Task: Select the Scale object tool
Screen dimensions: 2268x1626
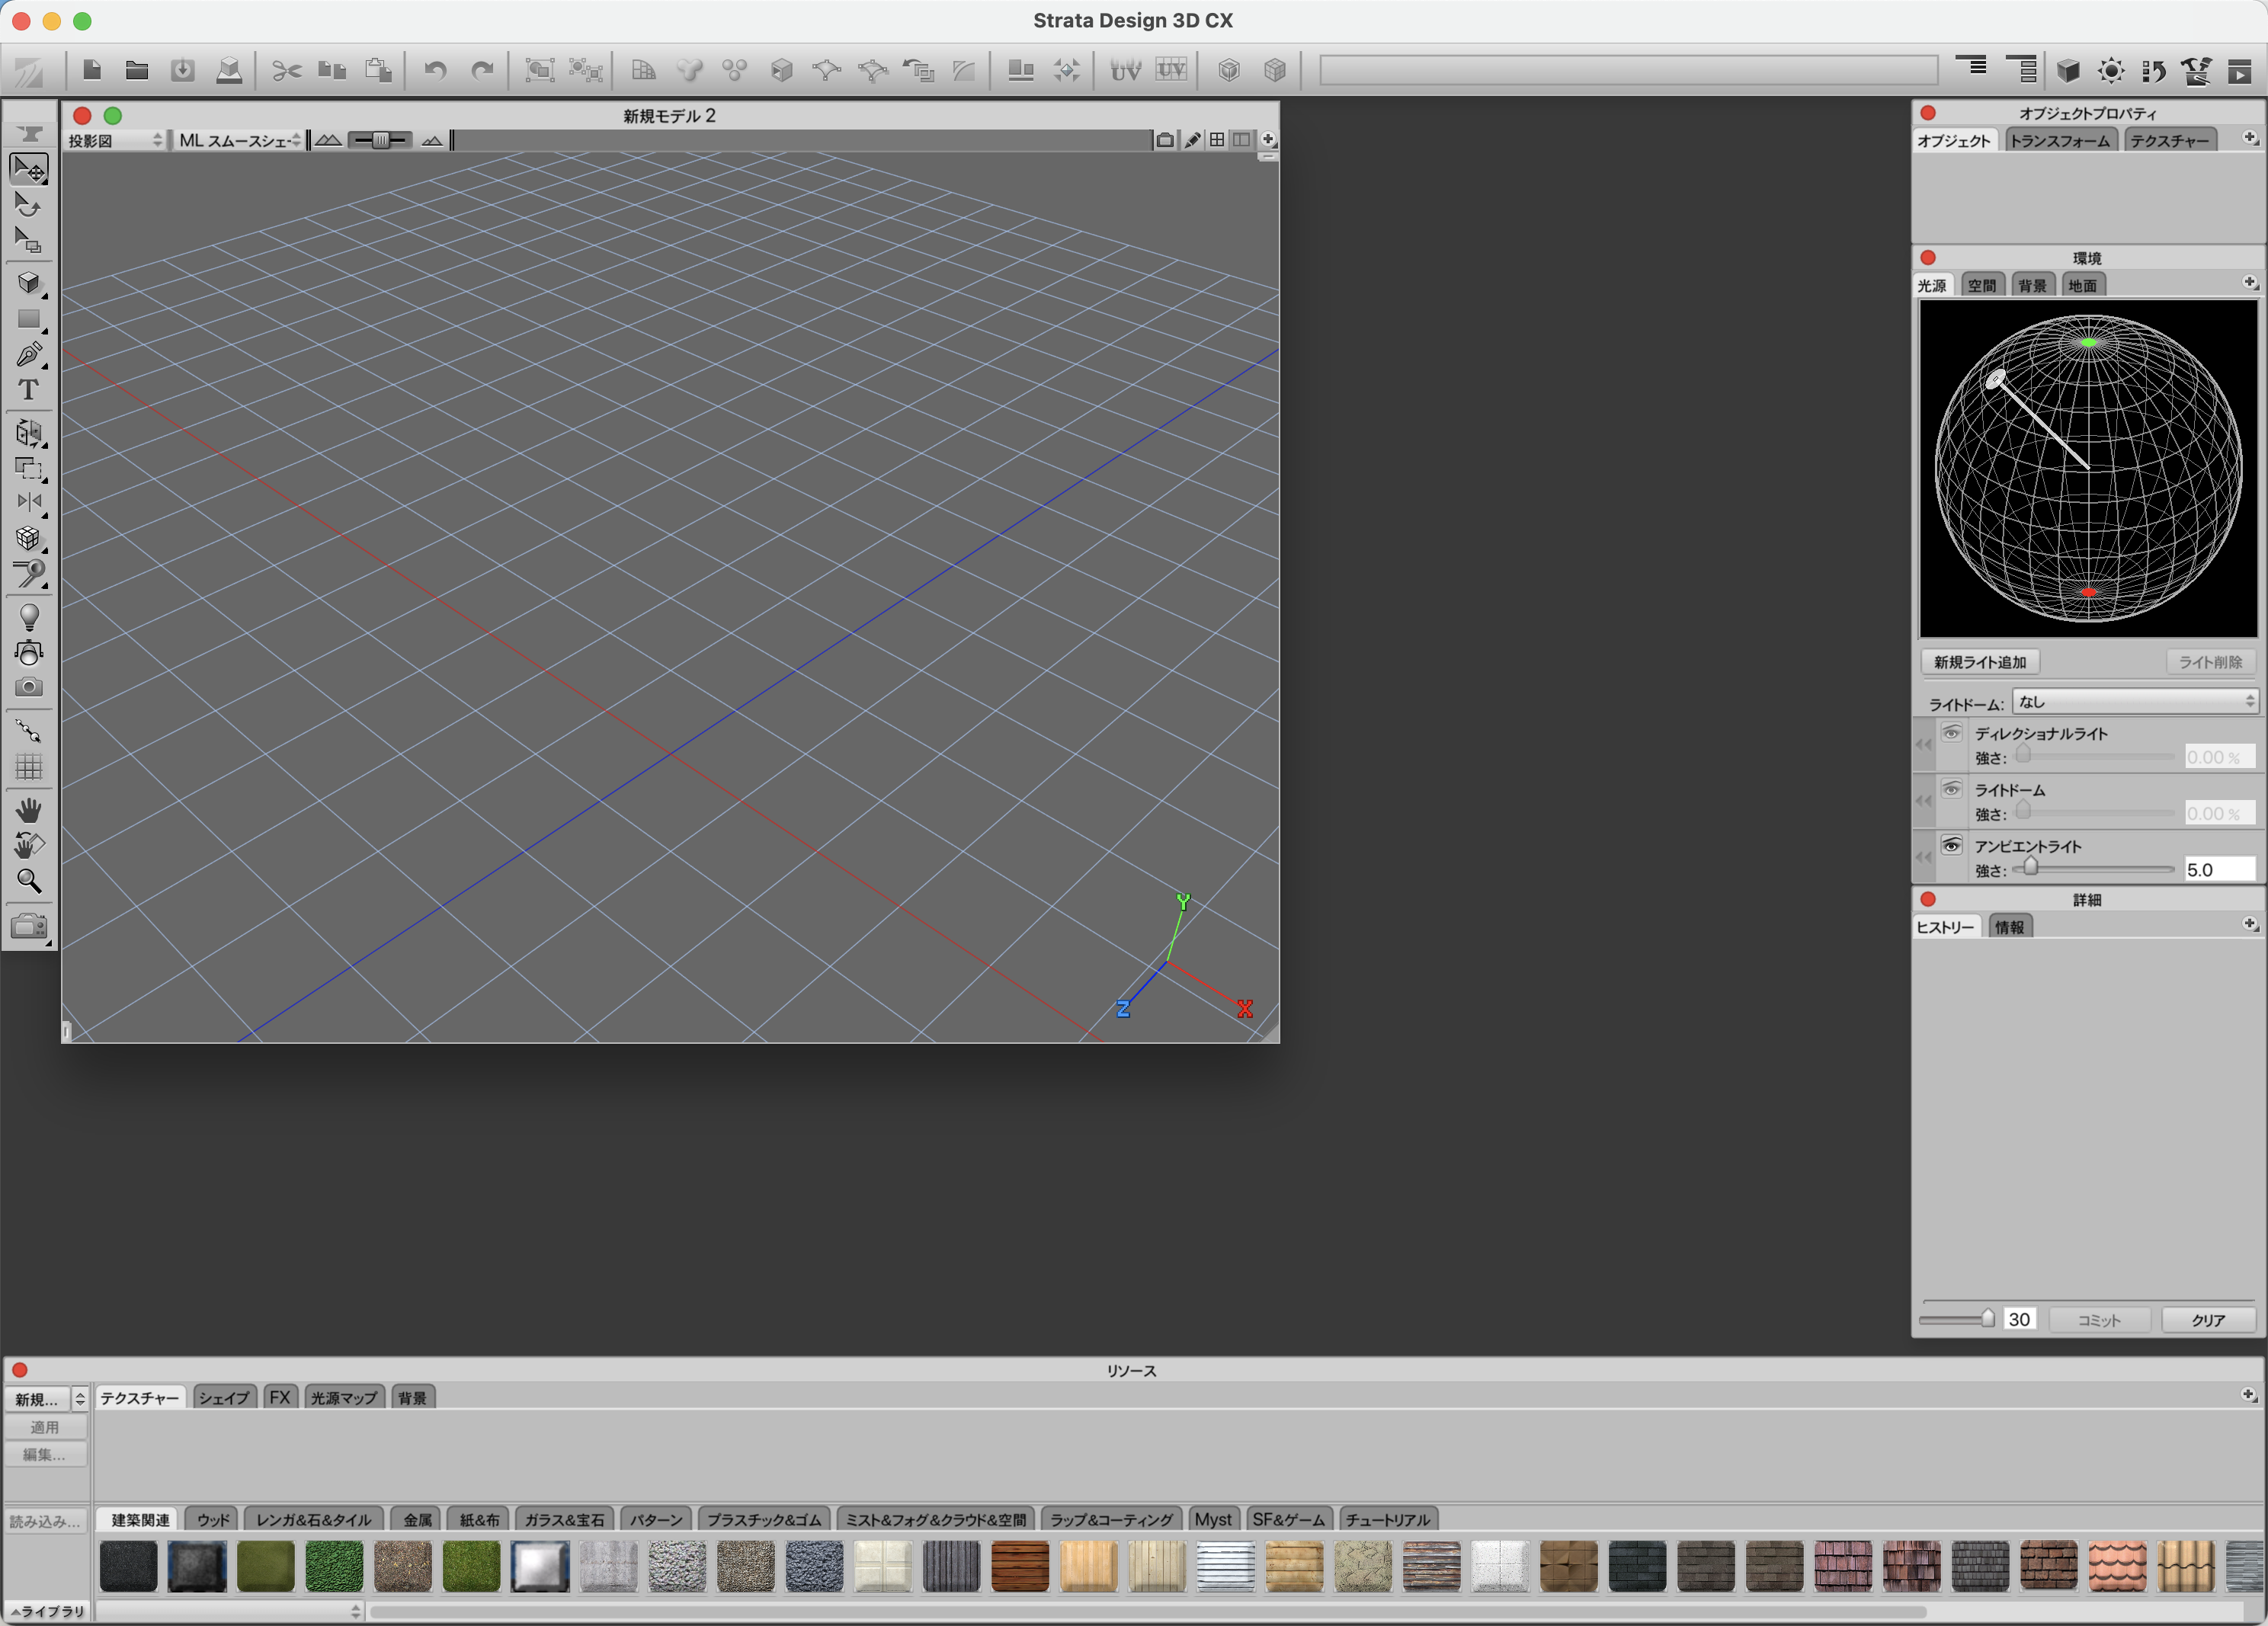Action: click(29, 240)
